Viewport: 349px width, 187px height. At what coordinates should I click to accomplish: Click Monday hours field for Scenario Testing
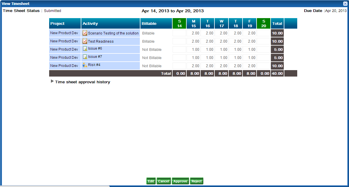(x=193, y=33)
